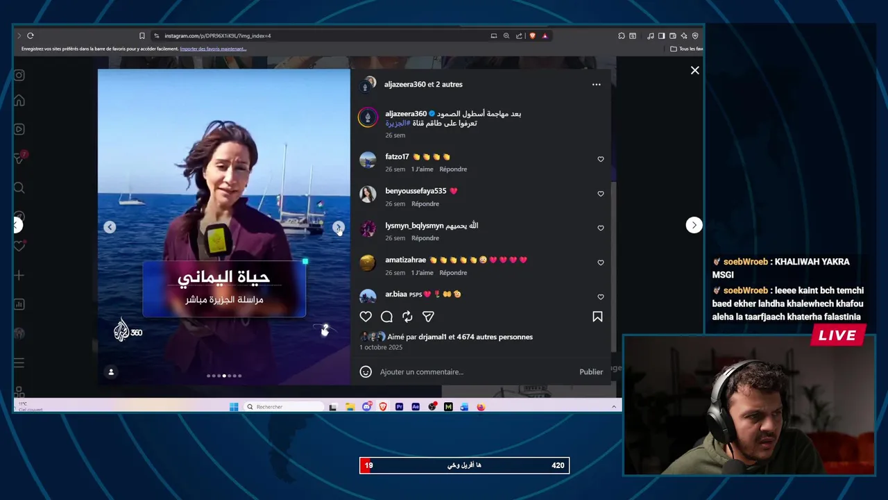Like lysmyn_bqlysmyn's comment

coord(601,228)
